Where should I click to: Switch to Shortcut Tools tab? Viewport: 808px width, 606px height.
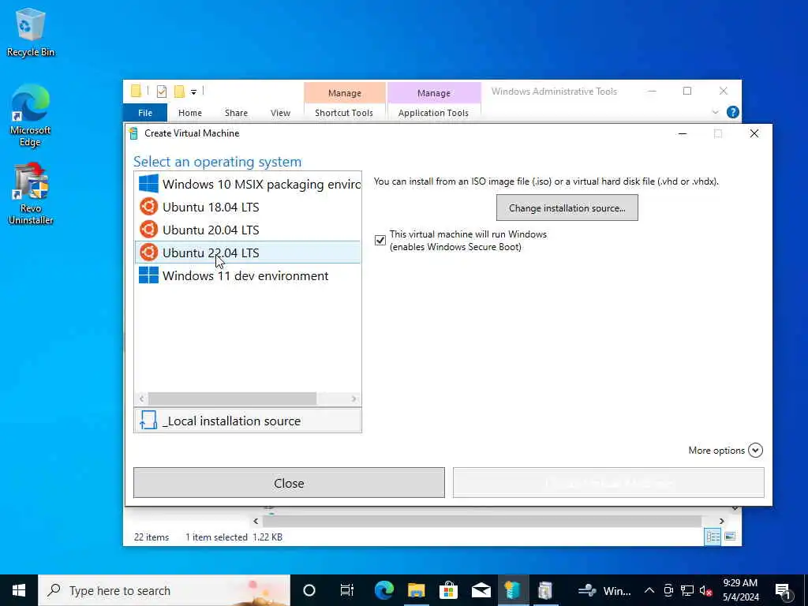pyautogui.click(x=344, y=113)
